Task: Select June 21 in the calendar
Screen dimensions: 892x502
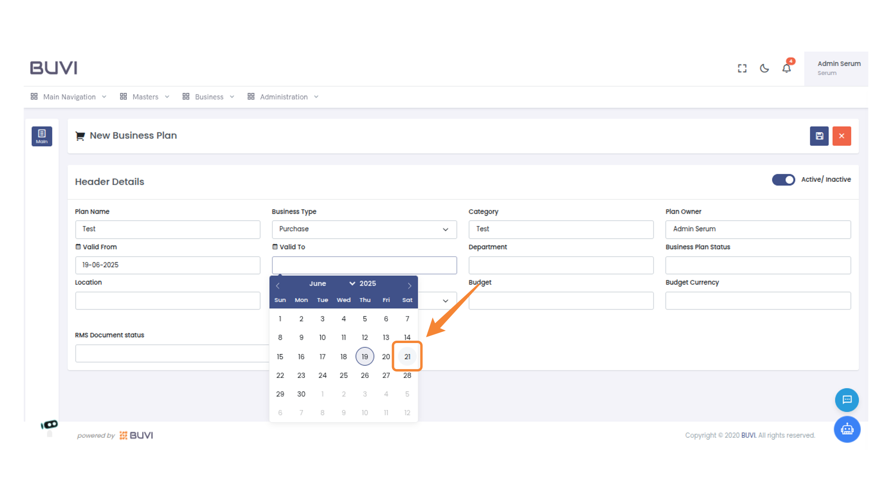Action: tap(407, 357)
